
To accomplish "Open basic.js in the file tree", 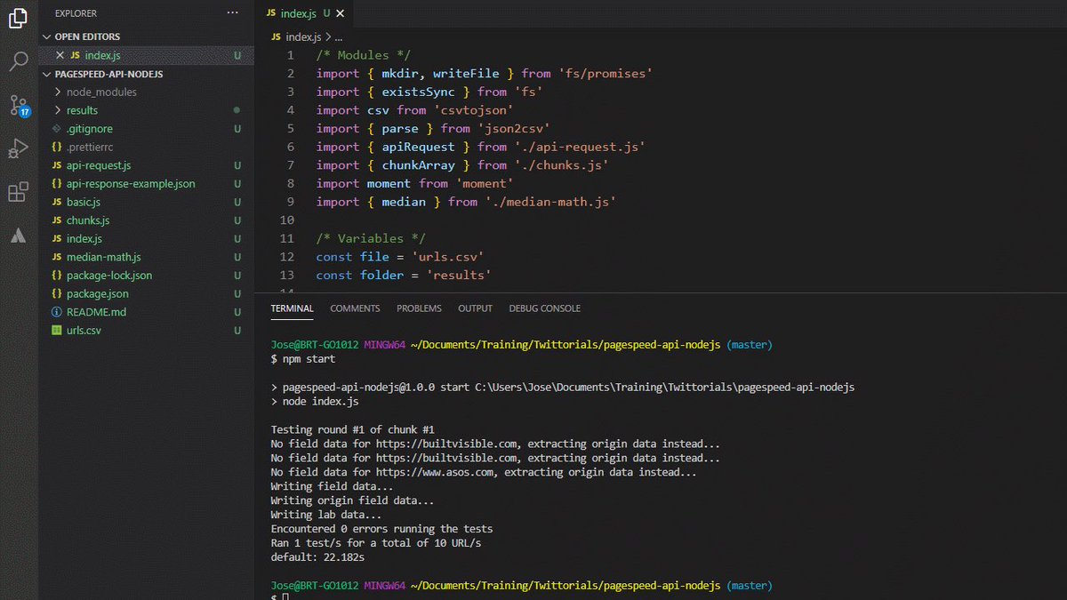I will pos(84,202).
